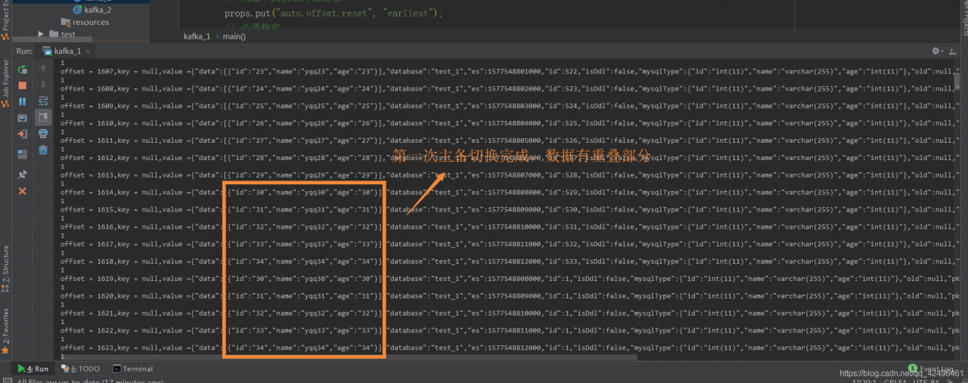The height and width of the screenshot is (383, 968).
Task: Close the kafka_1 run tab
Action: coord(86,51)
